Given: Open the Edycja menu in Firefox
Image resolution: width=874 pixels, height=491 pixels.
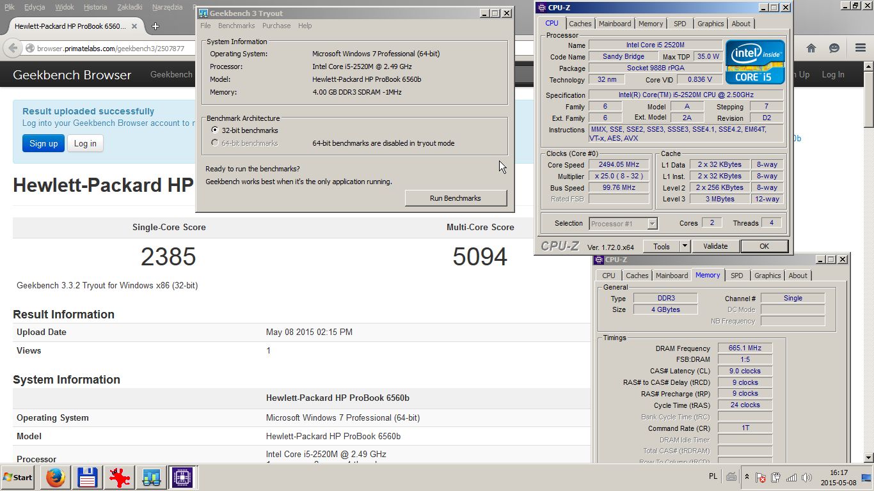Looking at the screenshot, I should tap(35, 7).
